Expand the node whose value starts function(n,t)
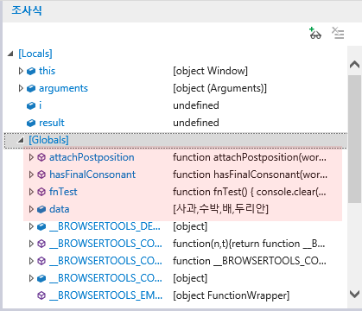This screenshot has width=362, height=311. pos(31,244)
